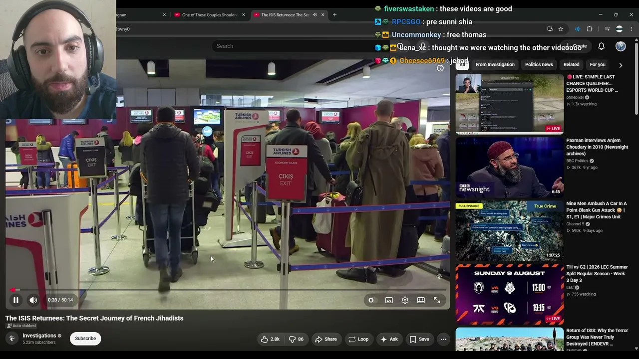This screenshot has width=639, height=359.
Task: Close the 'One of These Couples' tab
Action: (244, 15)
